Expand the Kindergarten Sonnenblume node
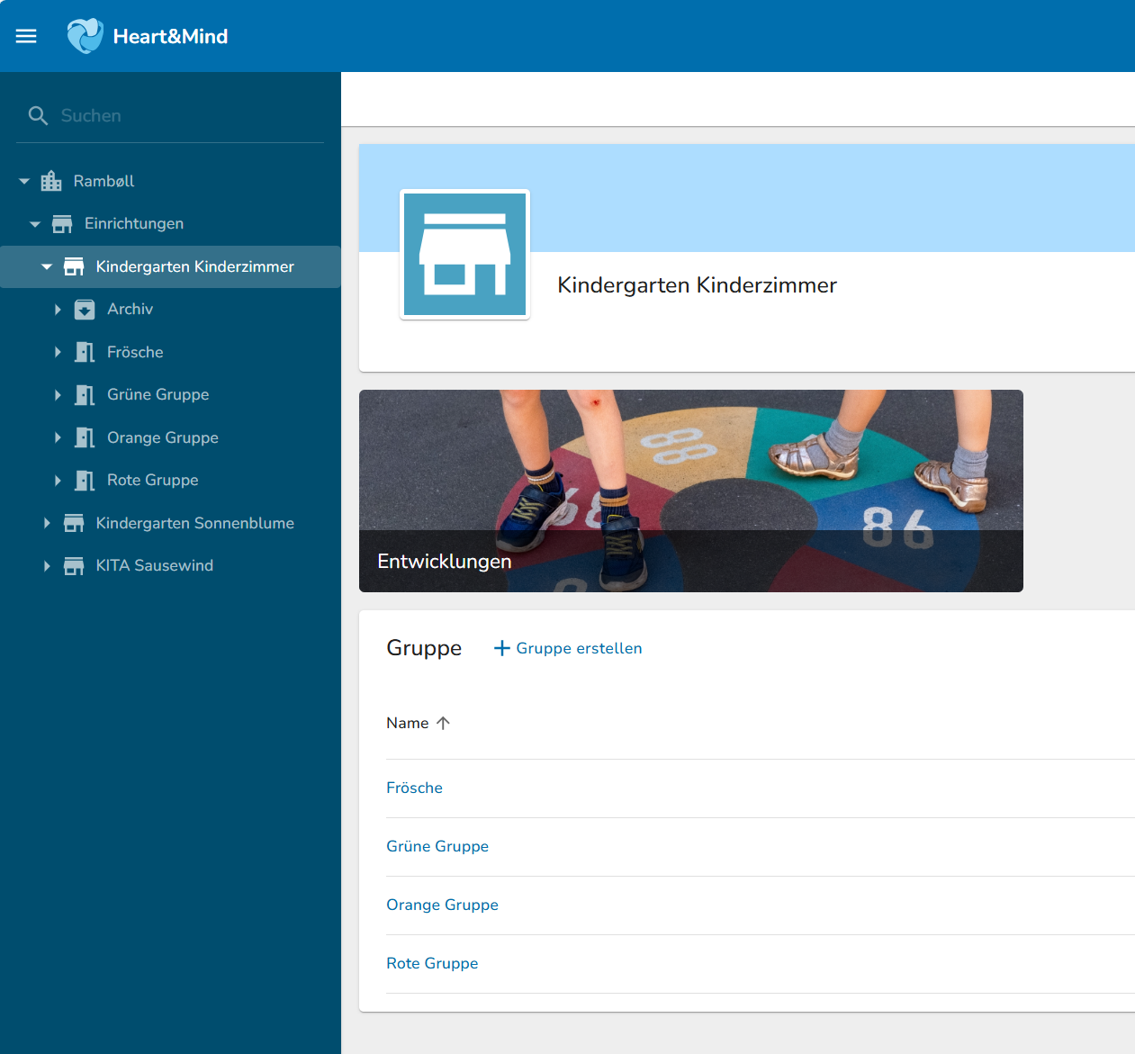Image resolution: width=1135 pixels, height=1054 pixels. tap(47, 523)
